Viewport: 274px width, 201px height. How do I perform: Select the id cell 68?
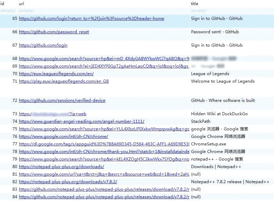[x=15, y=59]
